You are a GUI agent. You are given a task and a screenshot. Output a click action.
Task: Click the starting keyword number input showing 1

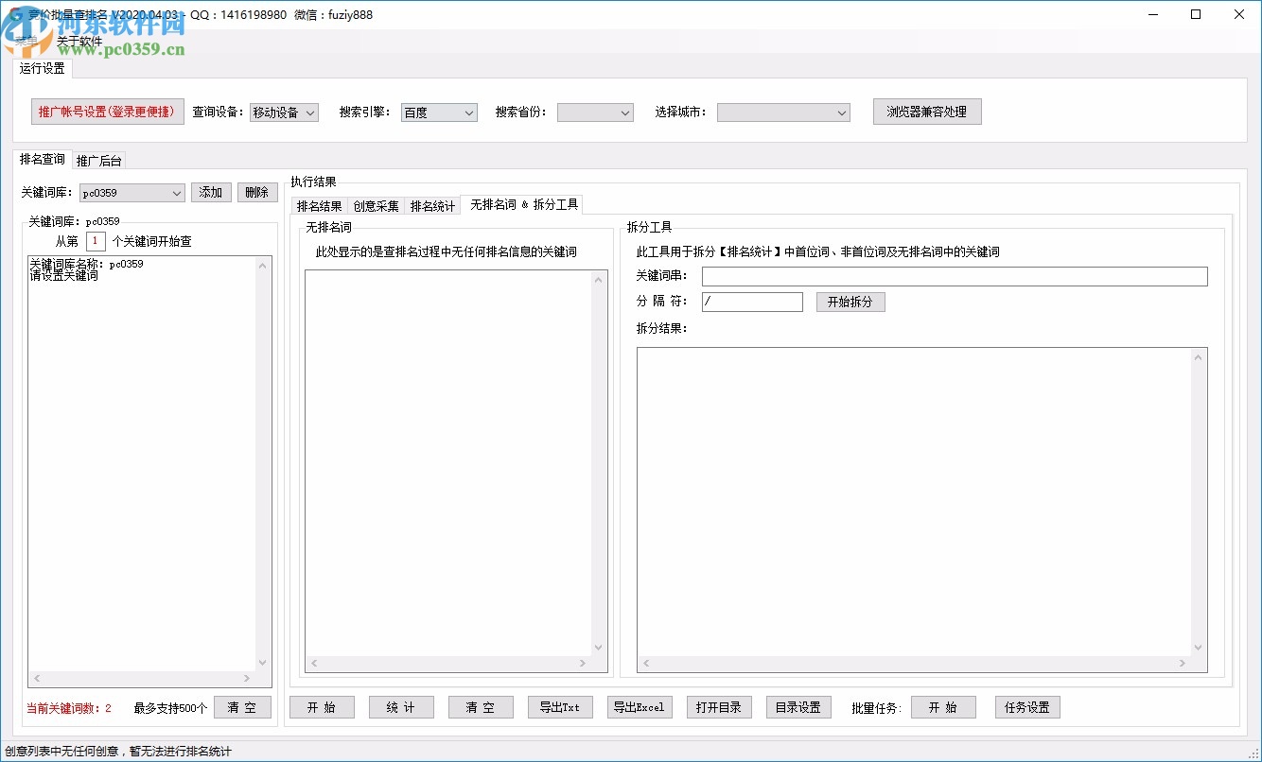95,240
